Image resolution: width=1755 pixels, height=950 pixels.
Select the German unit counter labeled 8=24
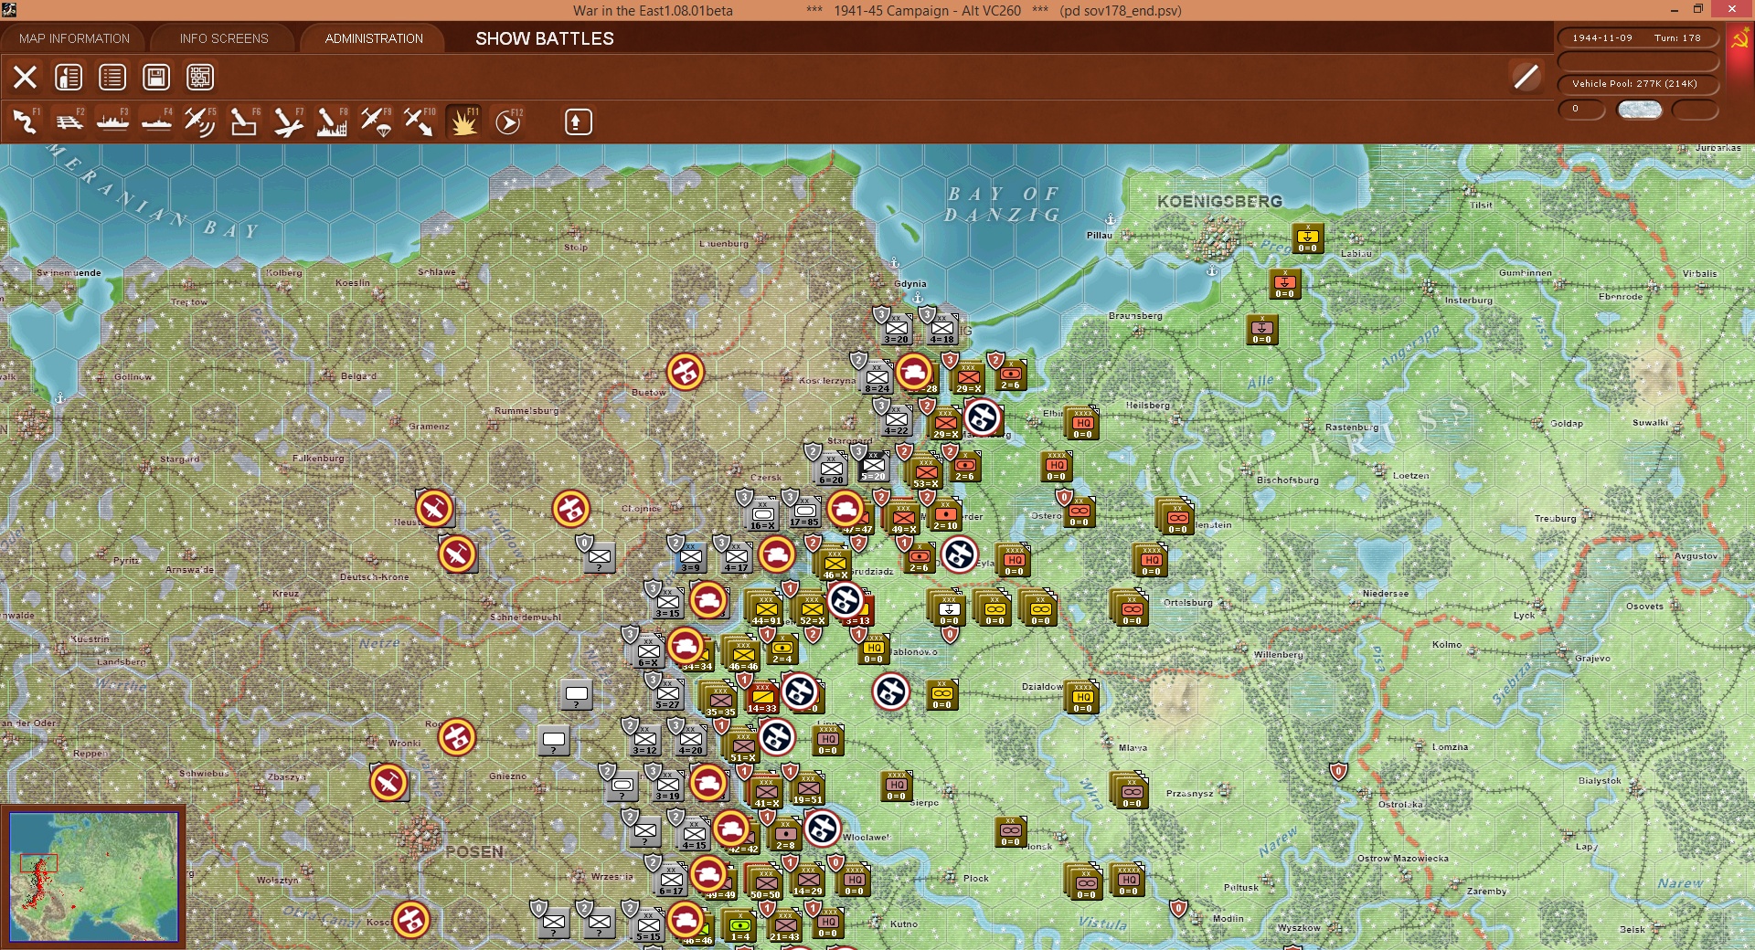pos(877,377)
